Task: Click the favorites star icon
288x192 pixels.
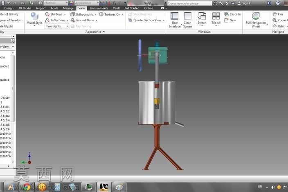Action: tap(233, 3)
